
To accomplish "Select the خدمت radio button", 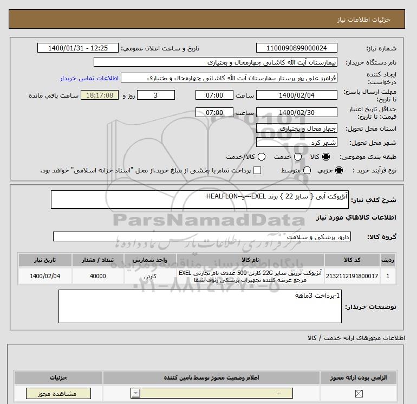I will [298, 157].
